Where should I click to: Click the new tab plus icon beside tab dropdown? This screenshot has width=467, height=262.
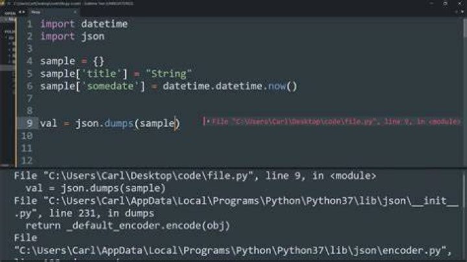[456, 12]
